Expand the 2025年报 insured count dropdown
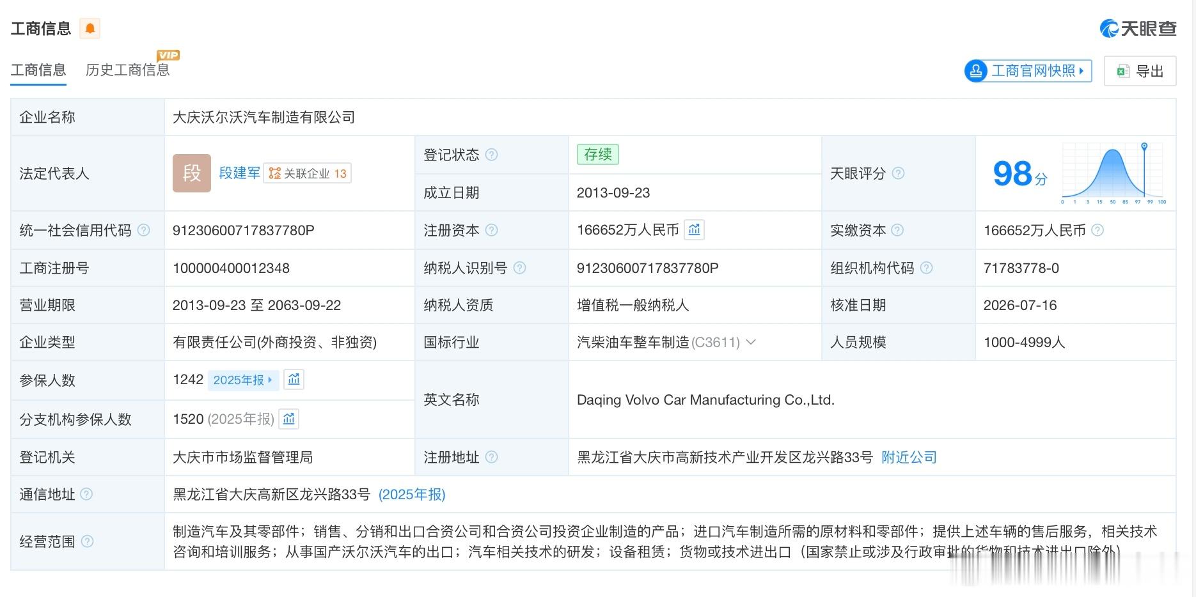 244,380
